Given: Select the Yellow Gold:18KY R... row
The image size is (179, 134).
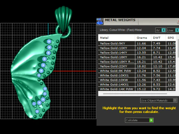Looking at the screenshot, I should tap(137, 62).
